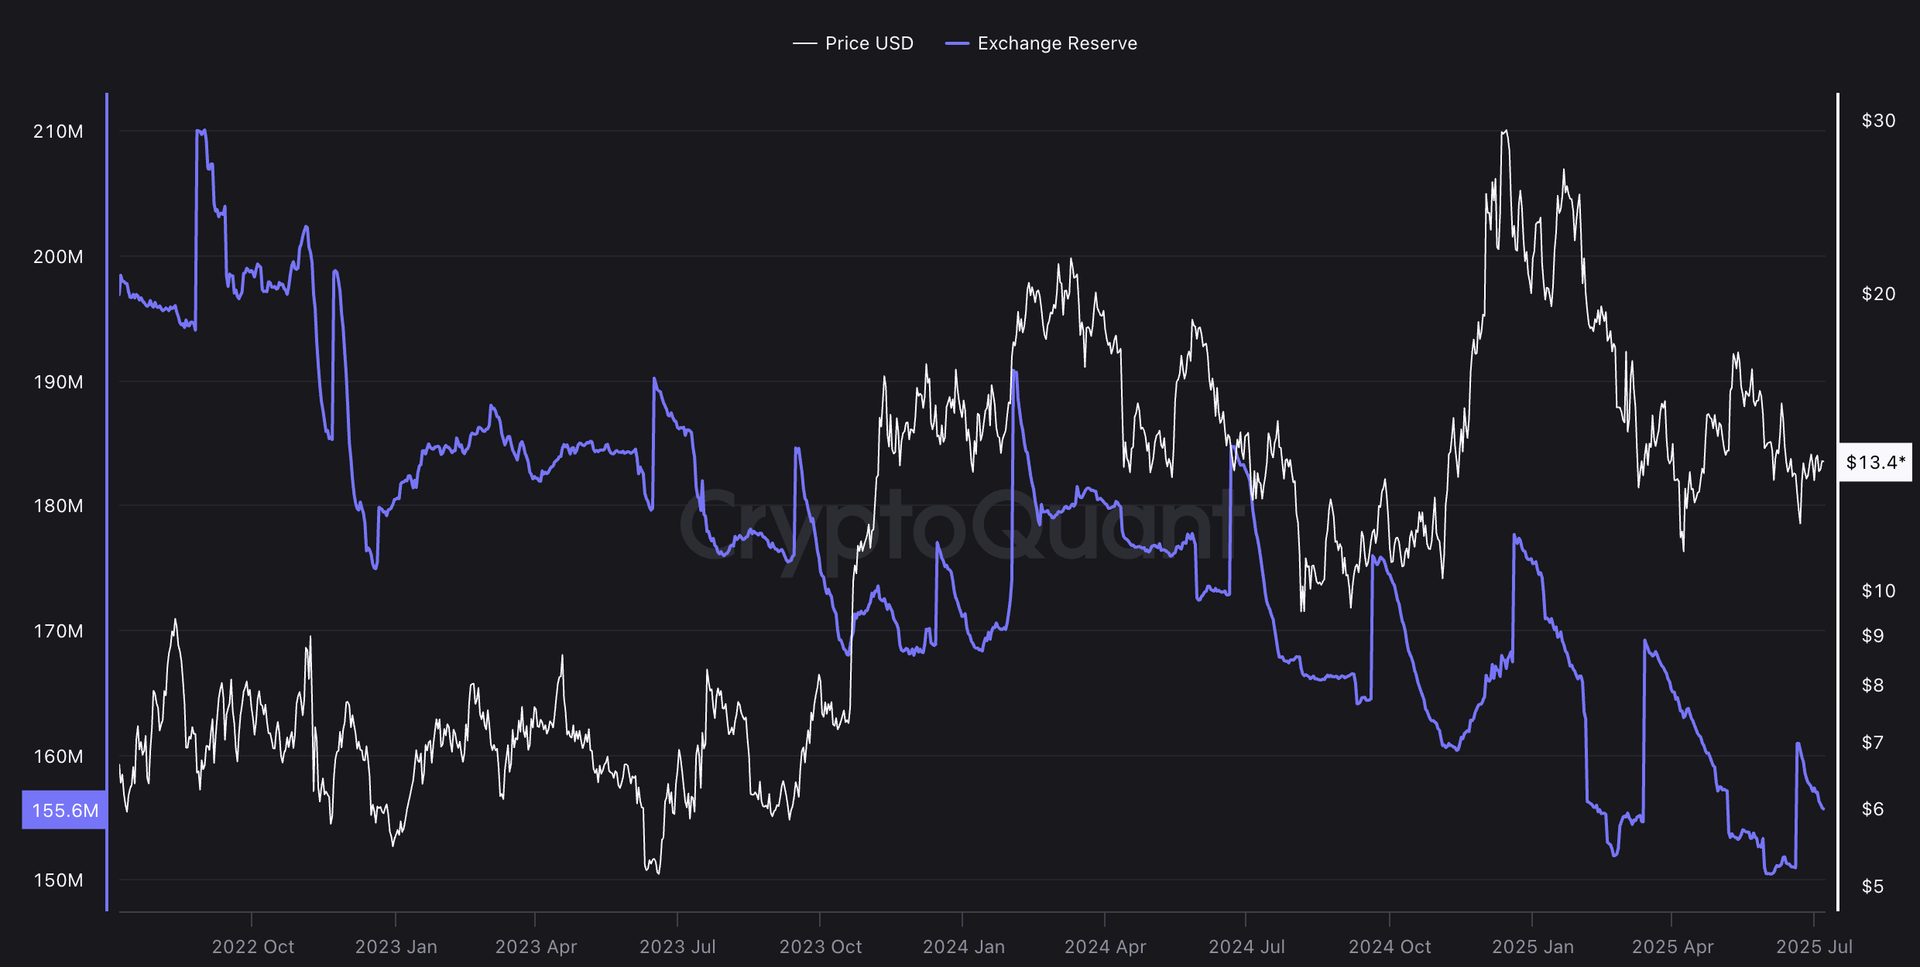1920x967 pixels.
Task: Click the 200M left axis label
Action: 58,257
